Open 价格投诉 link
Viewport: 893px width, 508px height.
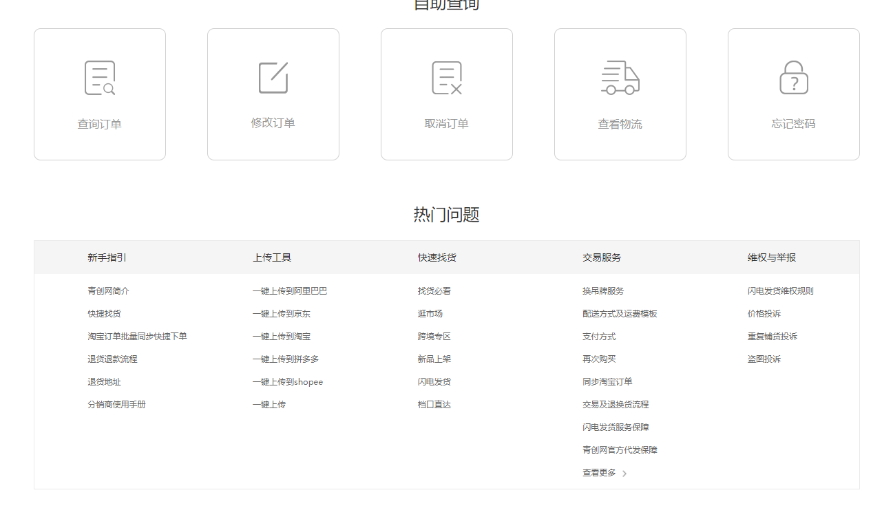coord(764,314)
